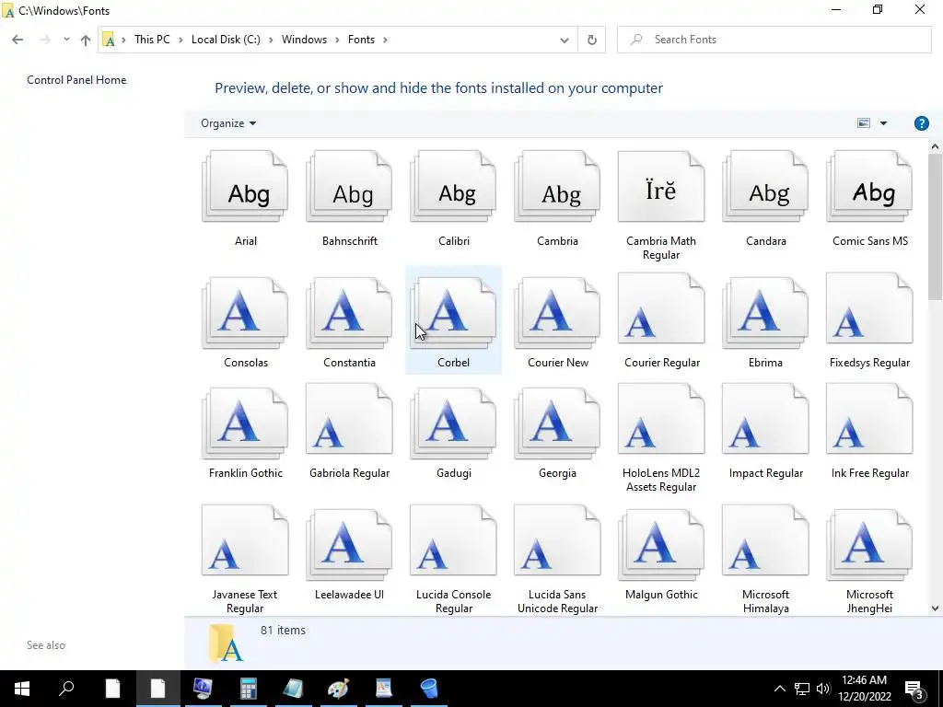Select the Fixedsys Regular font icon
Image resolution: width=943 pixels, height=707 pixels.
tap(869, 309)
